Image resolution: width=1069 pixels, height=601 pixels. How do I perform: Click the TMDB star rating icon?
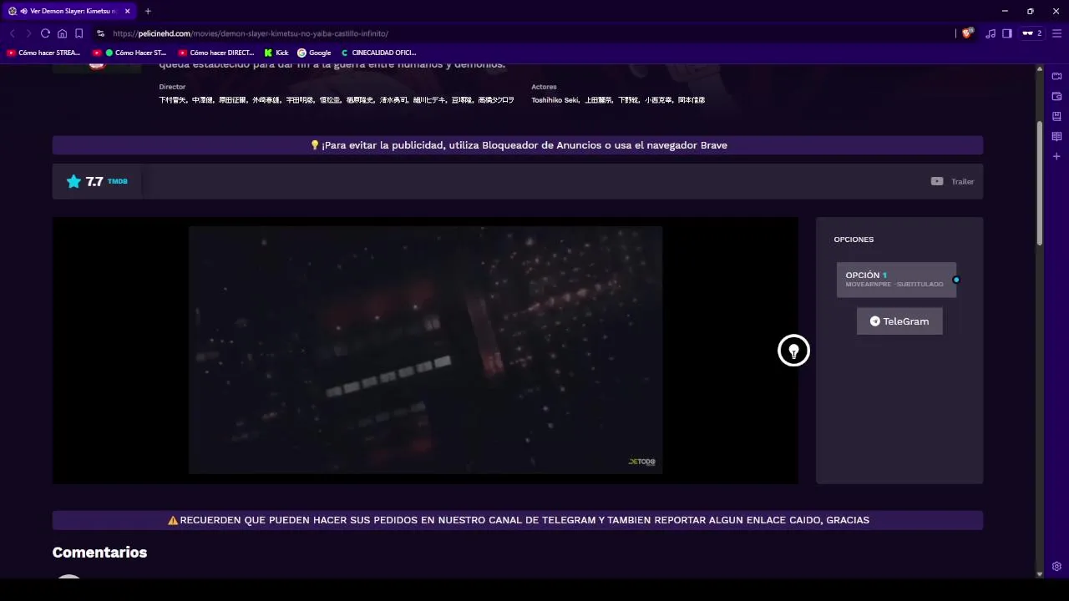tap(73, 181)
